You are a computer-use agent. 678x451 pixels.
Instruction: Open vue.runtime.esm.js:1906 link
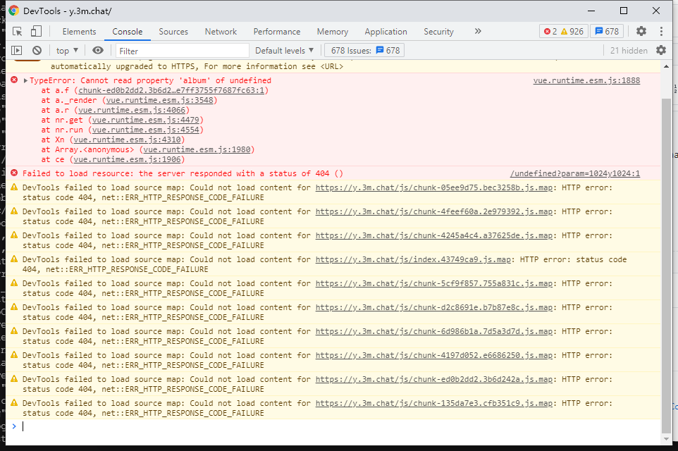coord(127,159)
